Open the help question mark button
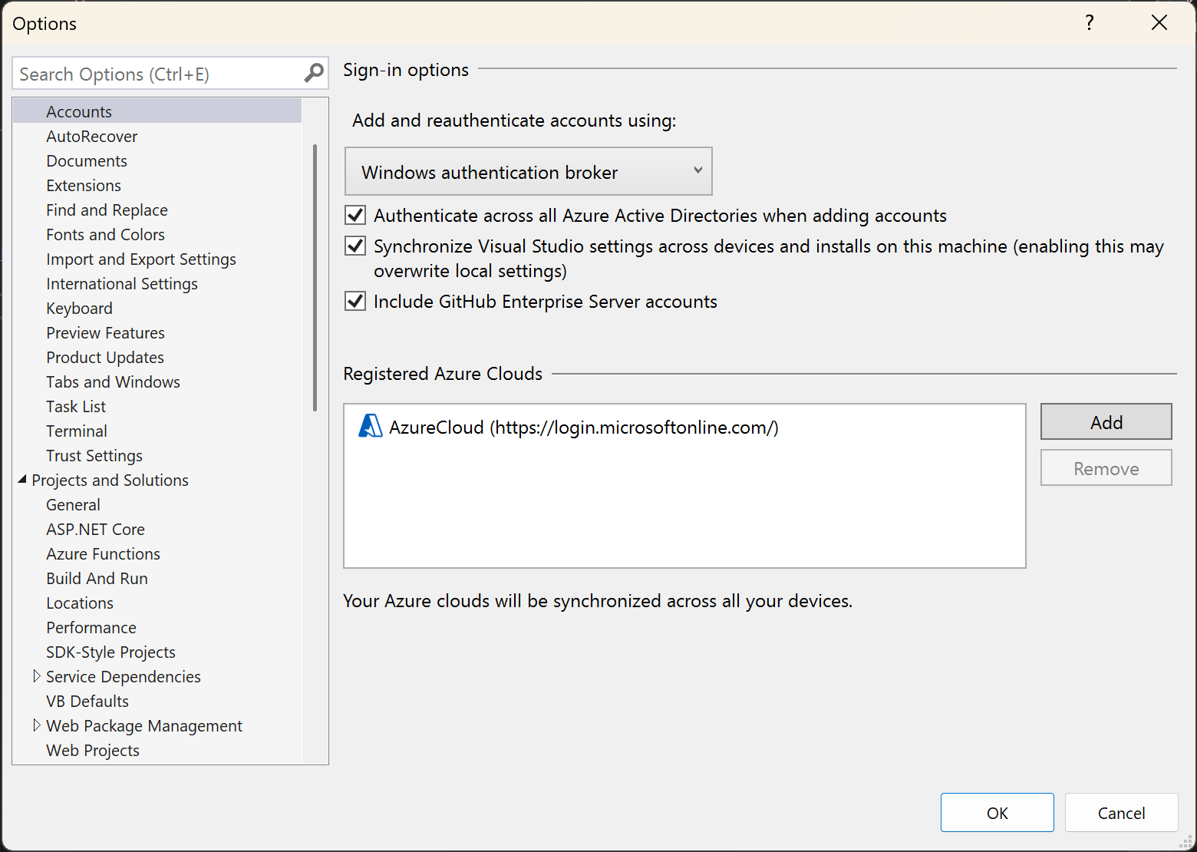The image size is (1197, 852). [x=1089, y=23]
